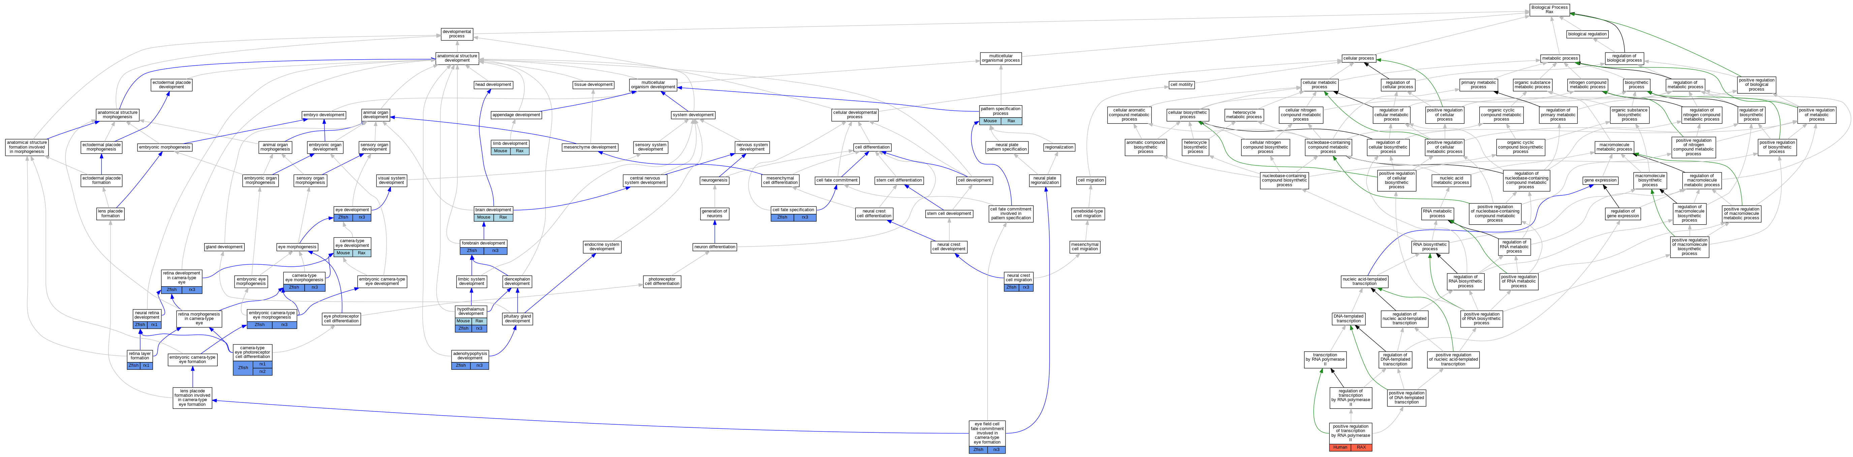Click the 'regionalization' node
Viewport: 1853px width, 457px height.
[x=1059, y=147]
